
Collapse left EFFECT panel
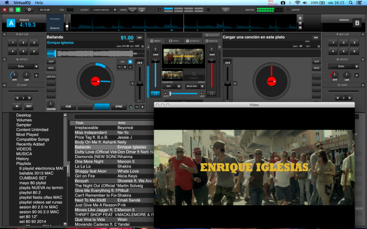(5, 60)
